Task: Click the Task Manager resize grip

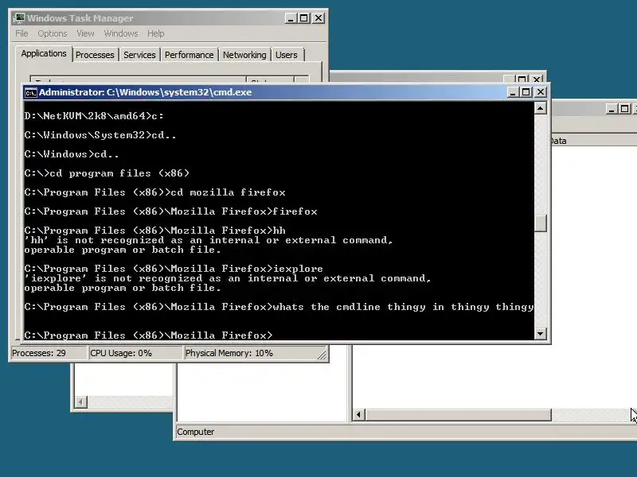Action: [322, 355]
